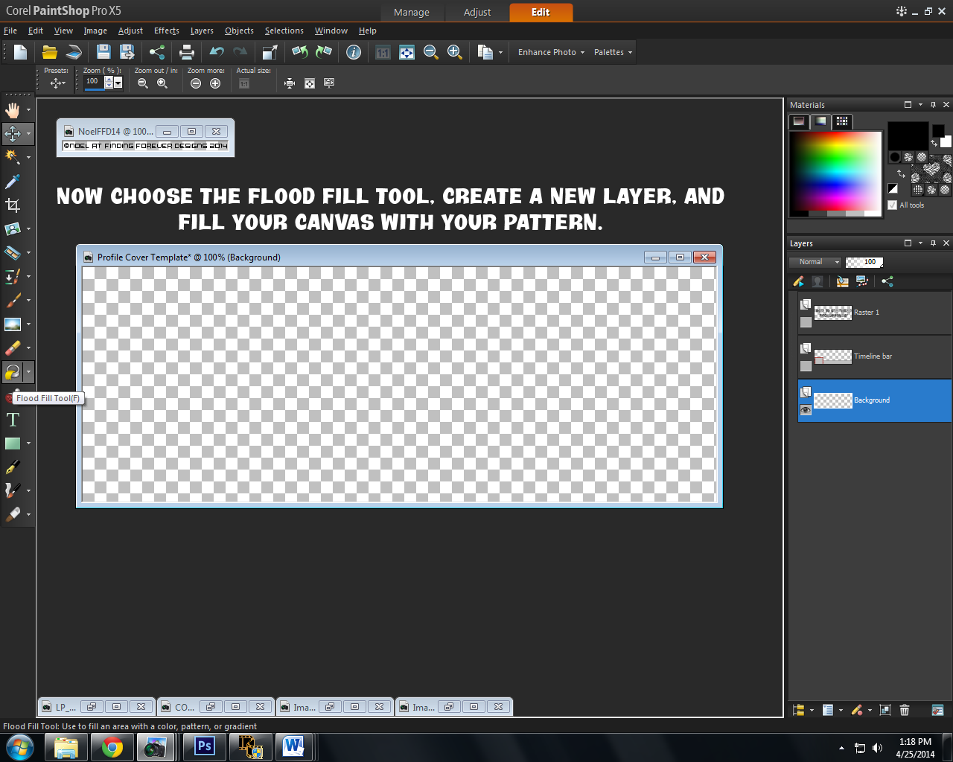Pin the Layers palette open

click(x=933, y=243)
